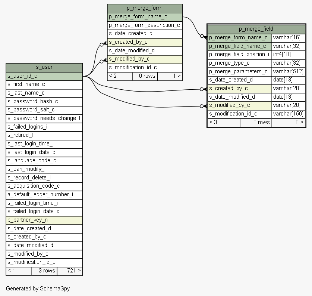Viewport: 312px width, 296px height.
Task: Select s_modified_by_c in p_merge_field table
Action: point(239,105)
